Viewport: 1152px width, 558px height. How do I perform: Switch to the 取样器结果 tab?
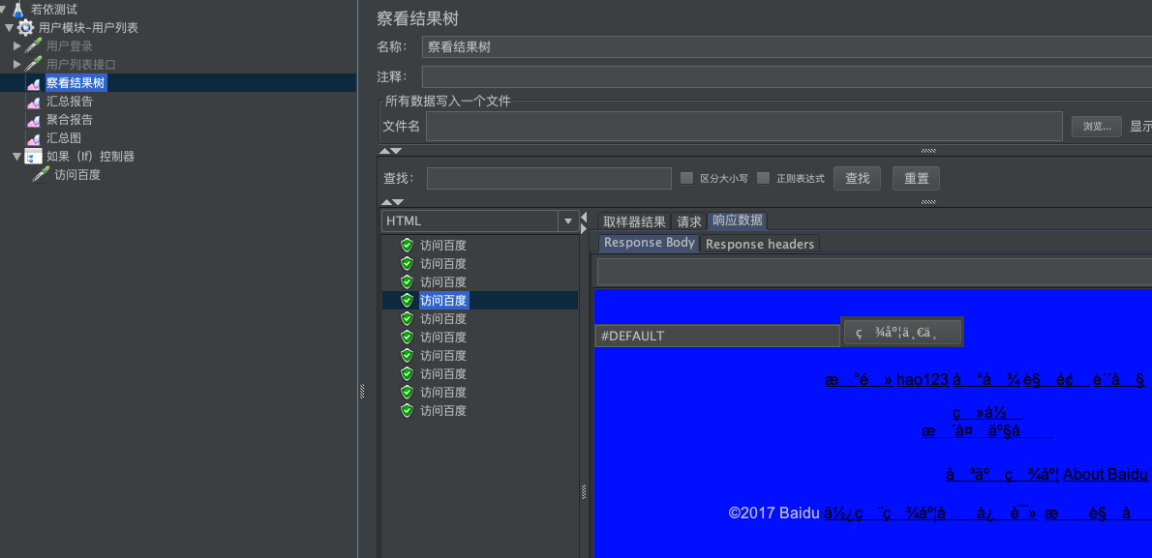tap(635, 221)
